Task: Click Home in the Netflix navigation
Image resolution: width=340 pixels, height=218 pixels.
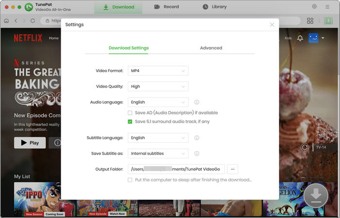Action: click(x=53, y=38)
